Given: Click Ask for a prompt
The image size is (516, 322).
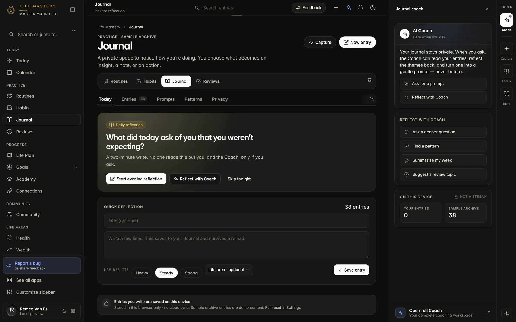Looking at the screenshot, I should 443,84.
